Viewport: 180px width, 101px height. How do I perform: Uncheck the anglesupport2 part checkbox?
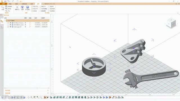pos(8,27)
